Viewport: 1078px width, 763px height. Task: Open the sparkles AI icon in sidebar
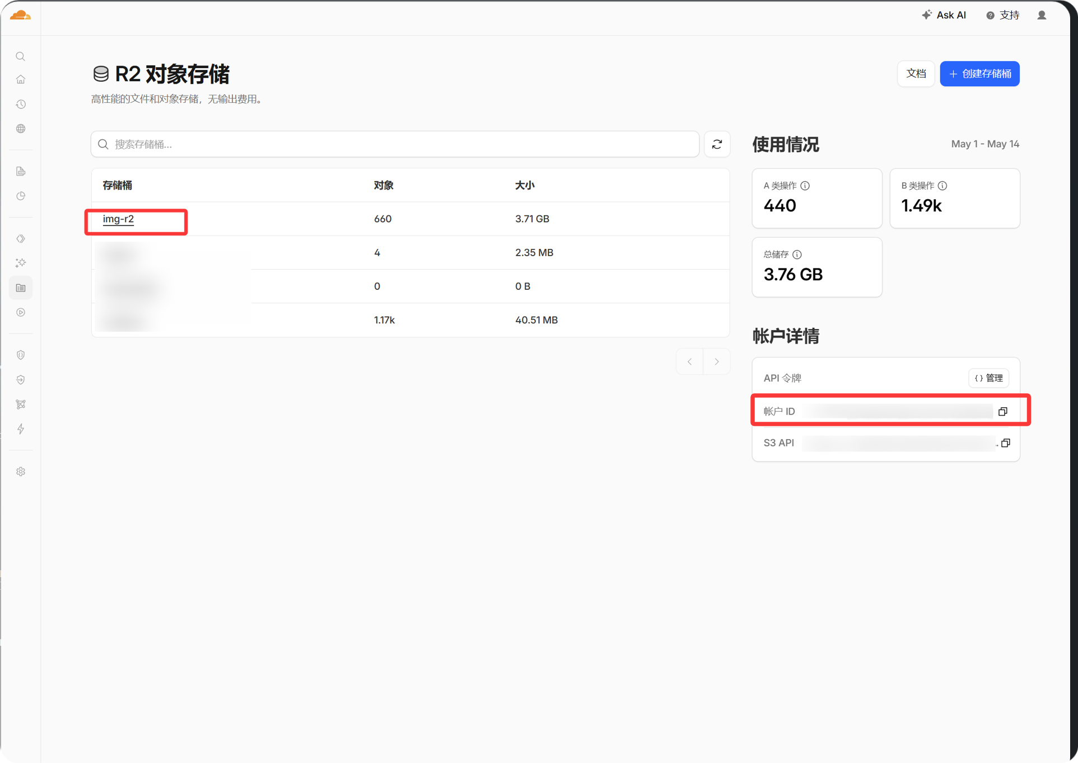[x=21, y=263]
